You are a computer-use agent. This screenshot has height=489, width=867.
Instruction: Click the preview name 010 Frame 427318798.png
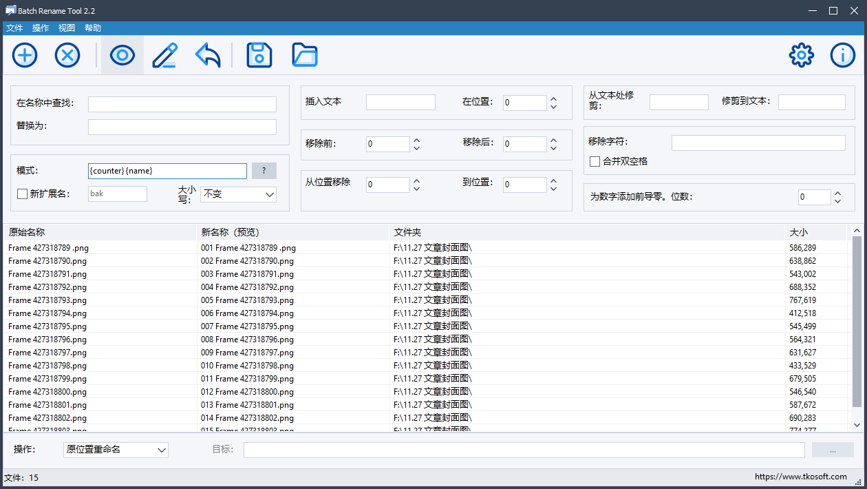tap(247, 365)
